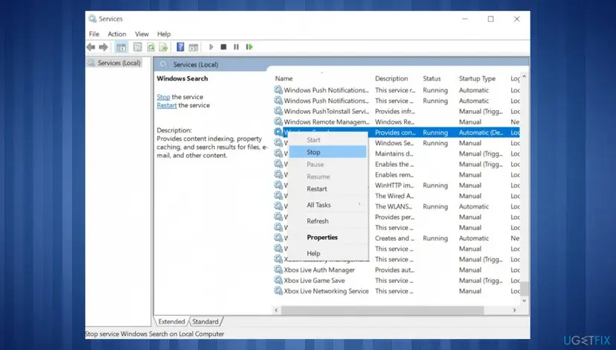616x350 pixels.
Task: Click the Stop Service square icon
Action: 223,47
